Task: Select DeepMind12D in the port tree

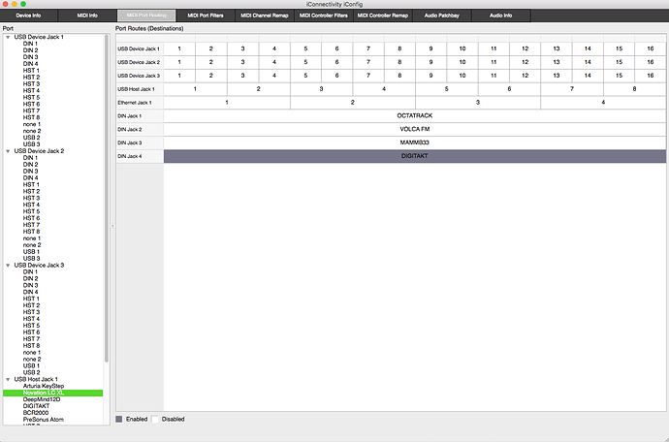Action: click(x=42, y=398)
